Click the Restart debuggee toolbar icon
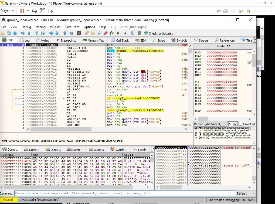The width and height of the screenshot is (275, 204). [9, 33]
